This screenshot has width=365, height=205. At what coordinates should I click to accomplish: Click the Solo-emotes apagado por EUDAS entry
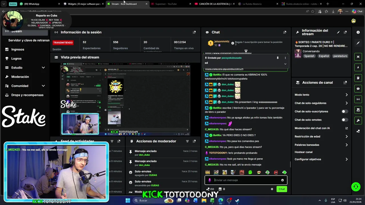coord(163,173)
